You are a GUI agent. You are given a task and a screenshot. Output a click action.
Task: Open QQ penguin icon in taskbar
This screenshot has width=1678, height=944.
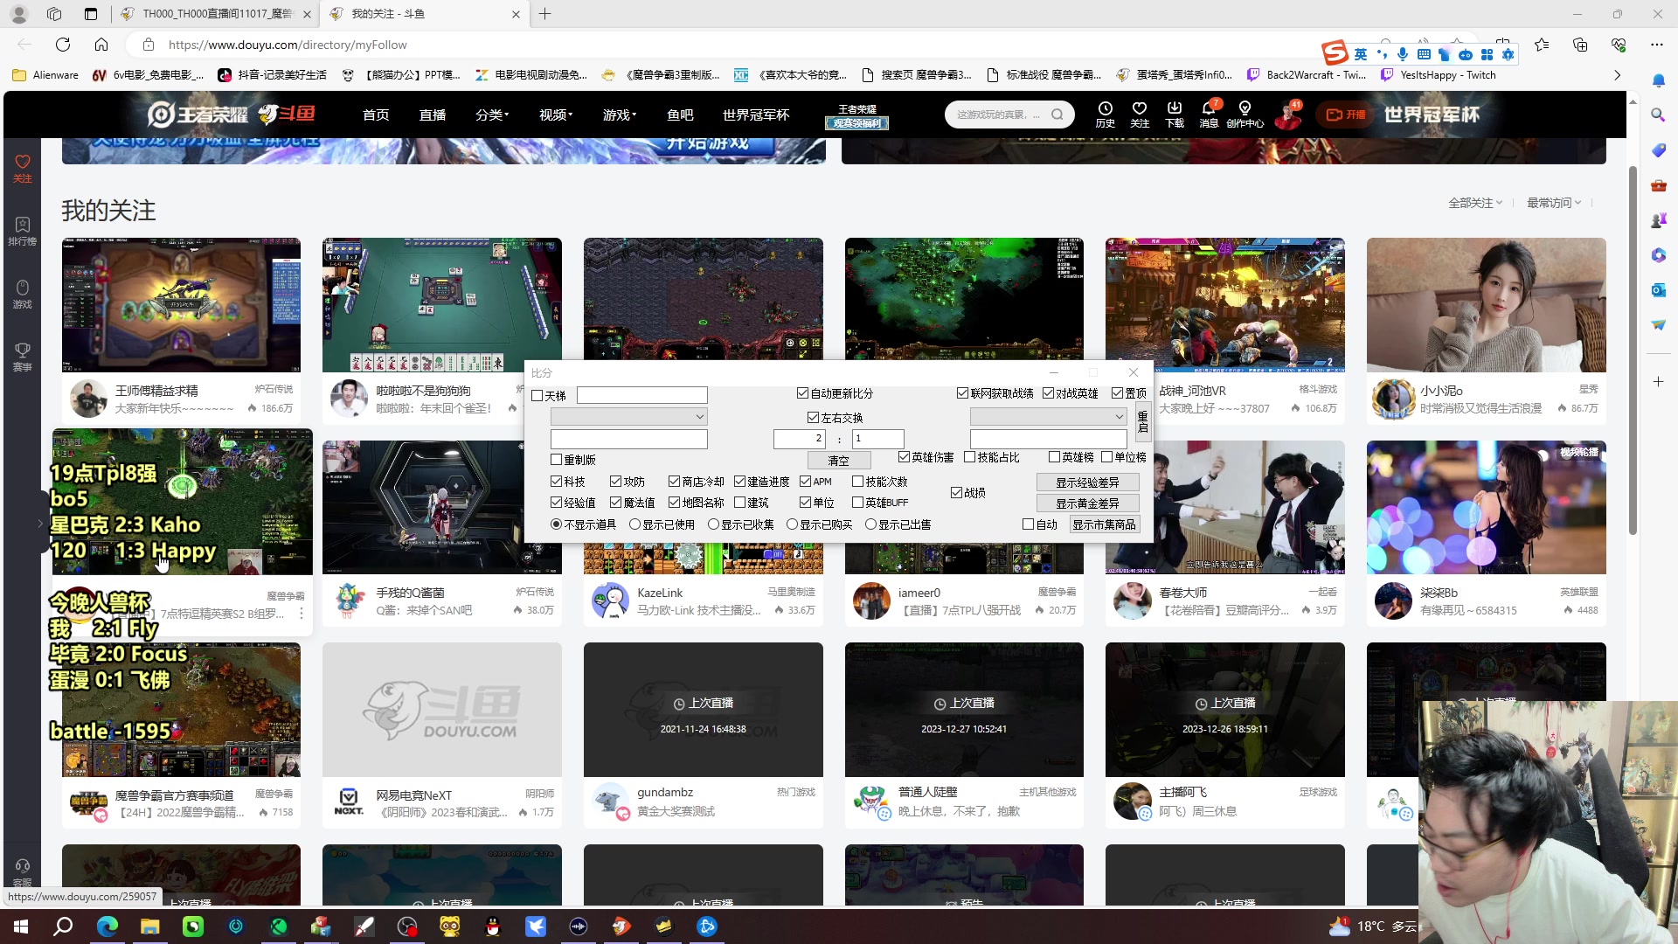(x=493, y=927)
